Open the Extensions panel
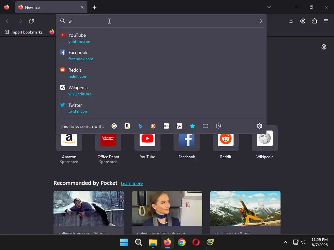The height and width of the screenshot is (250, 334). [x=314, y=21]
